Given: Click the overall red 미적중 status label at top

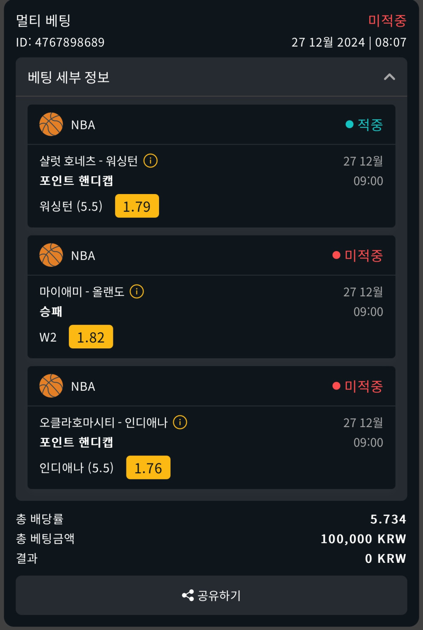Looking at the screenshot, I should tap(387, 20).
